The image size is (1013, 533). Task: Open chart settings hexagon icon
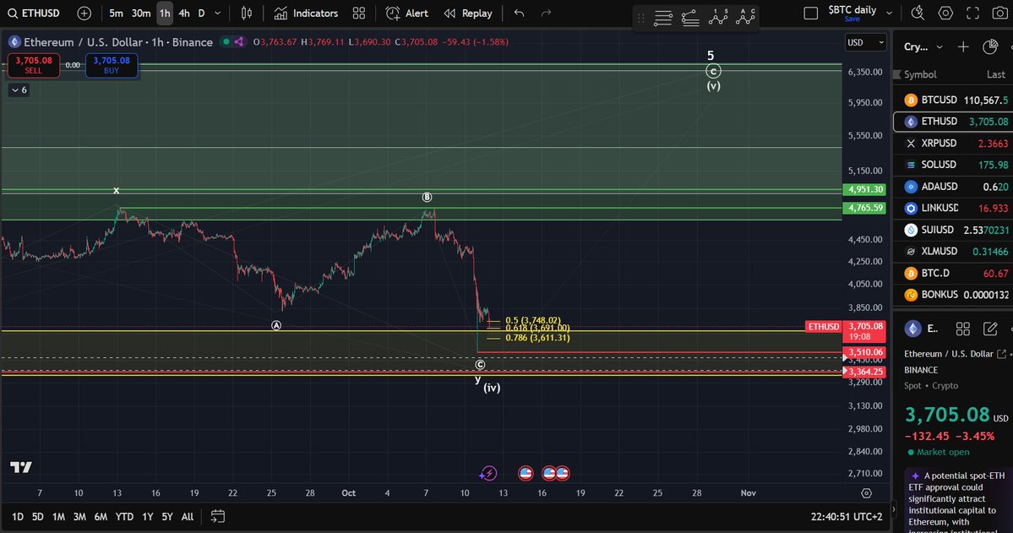pos(945,13)
